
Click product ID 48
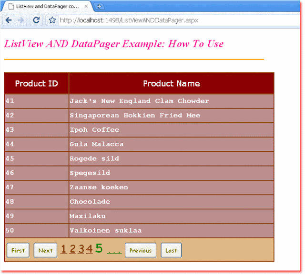37,202
